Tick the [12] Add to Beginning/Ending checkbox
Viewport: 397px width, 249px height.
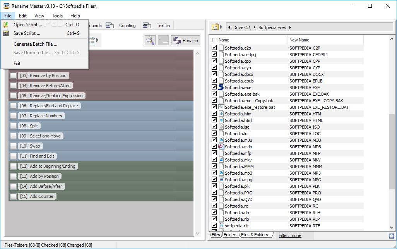pyautogui.click(x=13, y=166)
